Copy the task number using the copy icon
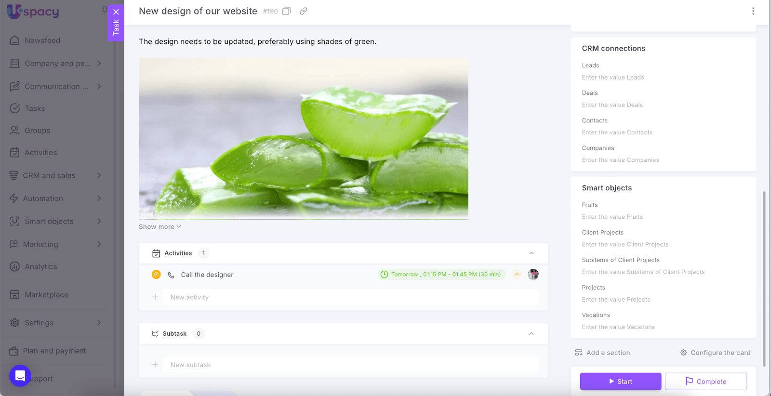The width and height of the screenshot is (771, 396). [286, 11]
